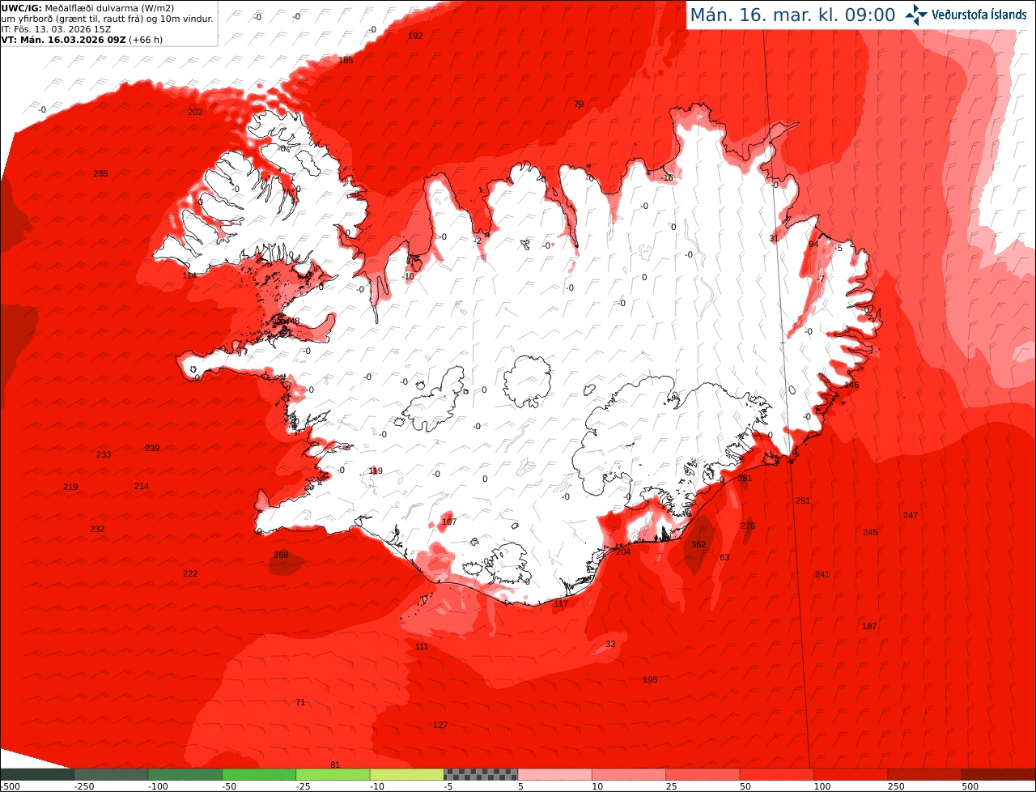Click the 195 flux value on the map

[650, 679]
